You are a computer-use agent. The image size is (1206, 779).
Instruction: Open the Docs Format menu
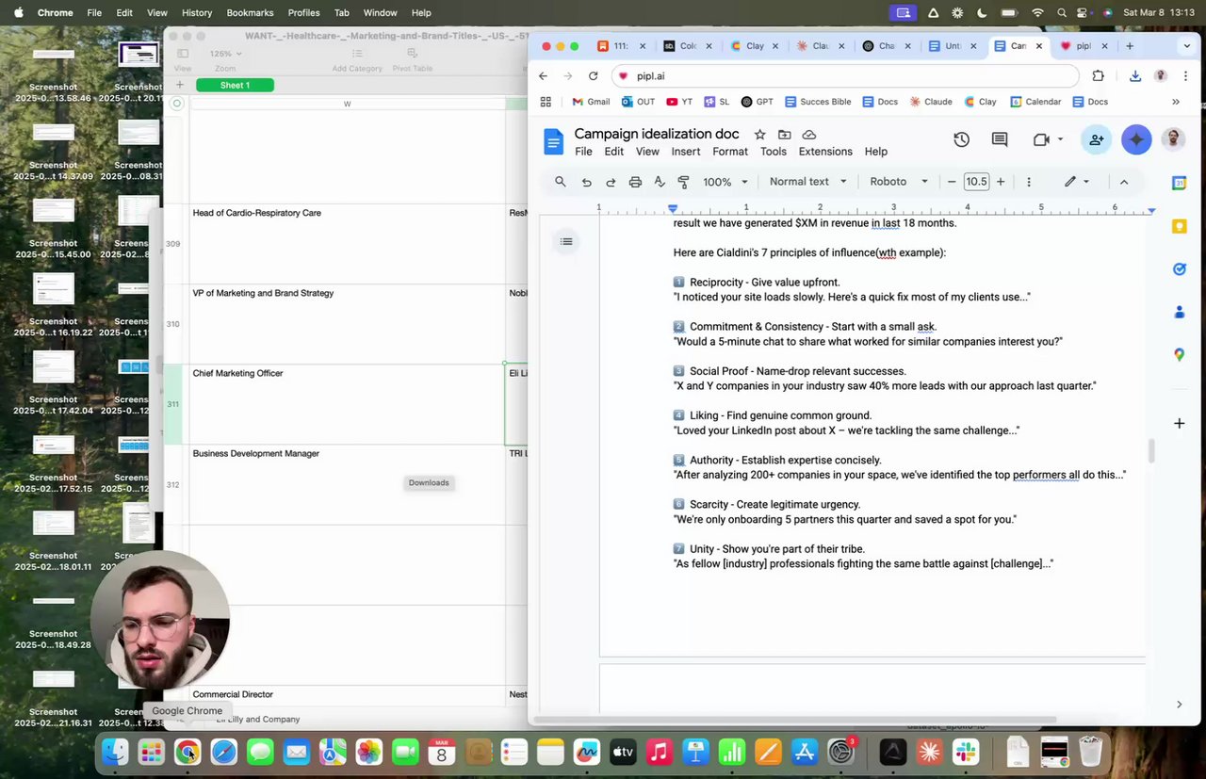pos(730,152)
